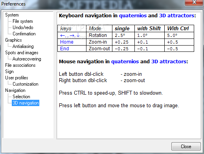
Task: Click the Zoom-out mode cell
Action: pos(99,49)
